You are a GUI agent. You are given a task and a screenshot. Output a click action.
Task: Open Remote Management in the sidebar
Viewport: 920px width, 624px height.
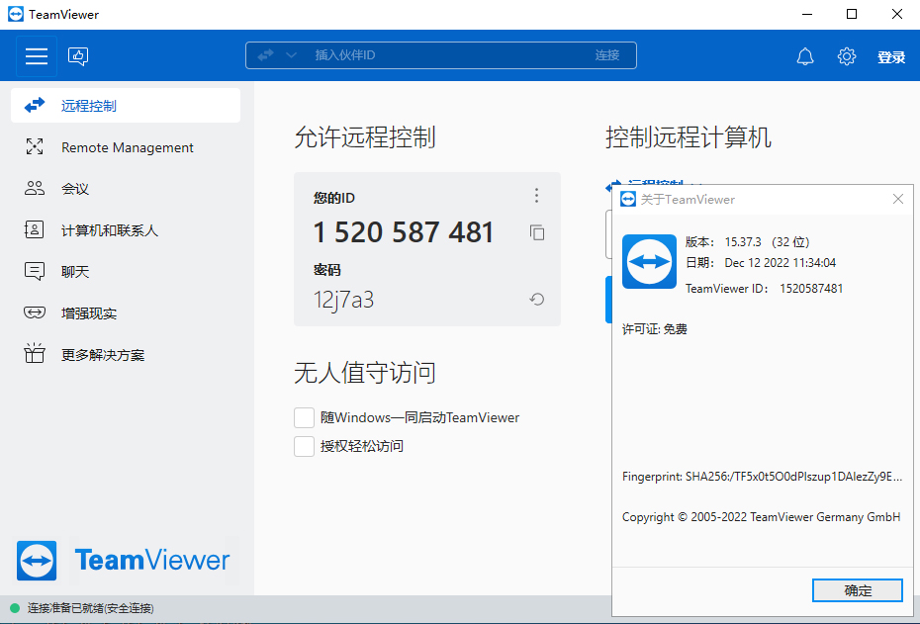[x=127, y=147]
